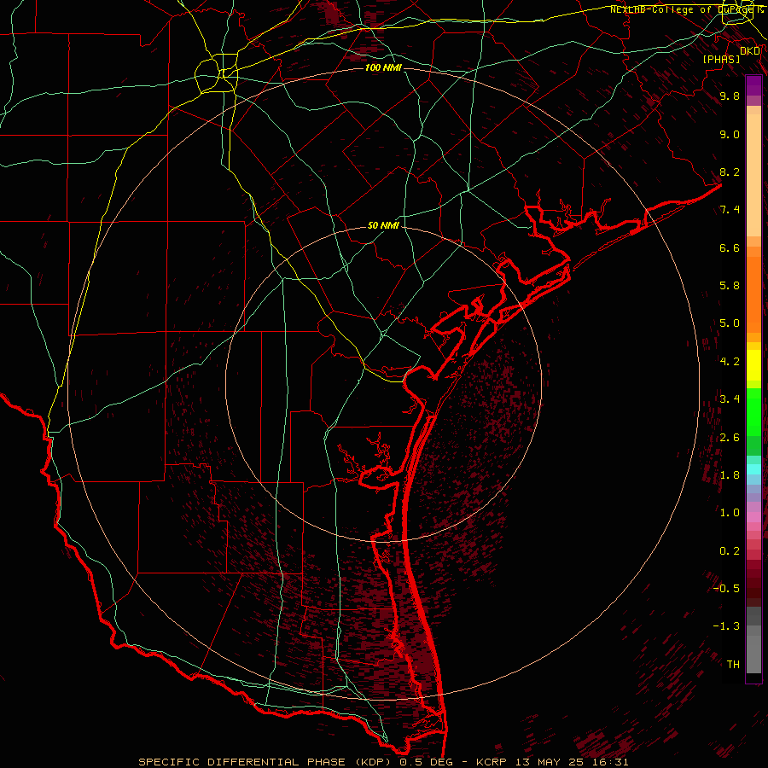Click the 4.2 value on color scale
Screen dimensions: 768x768
[x=730, y=362]
